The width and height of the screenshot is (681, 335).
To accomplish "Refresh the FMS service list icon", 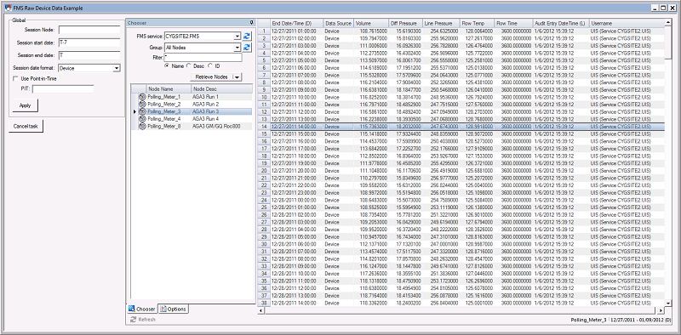I will pos(247,36).
